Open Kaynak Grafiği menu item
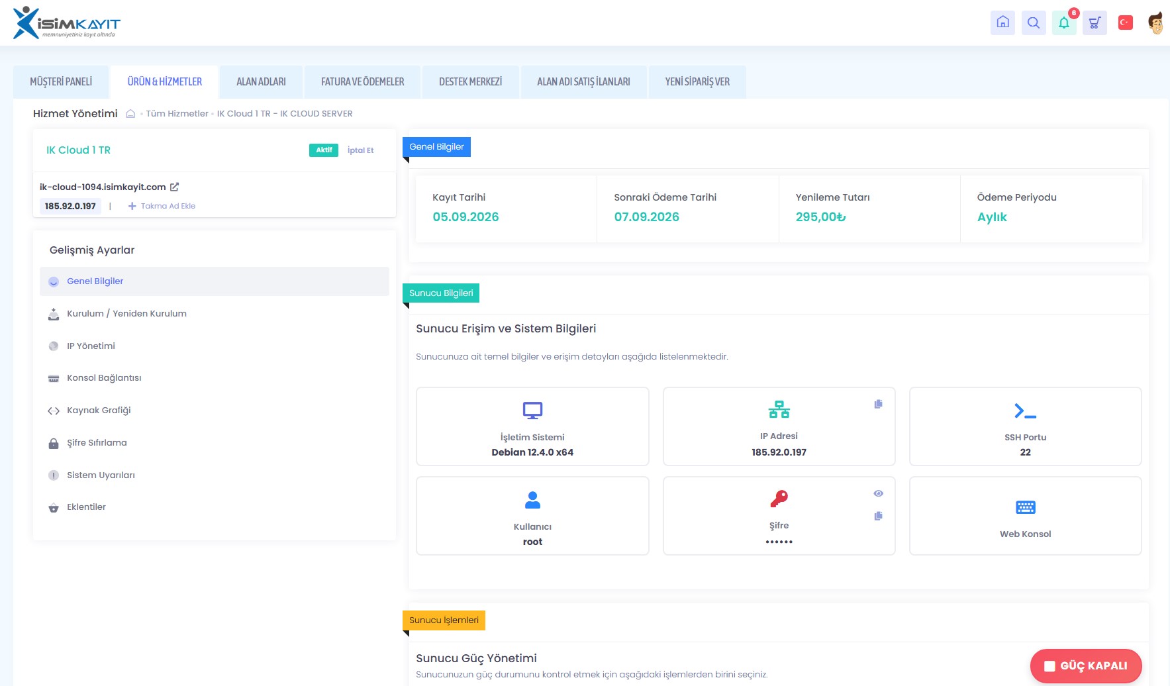 [215, 411]
